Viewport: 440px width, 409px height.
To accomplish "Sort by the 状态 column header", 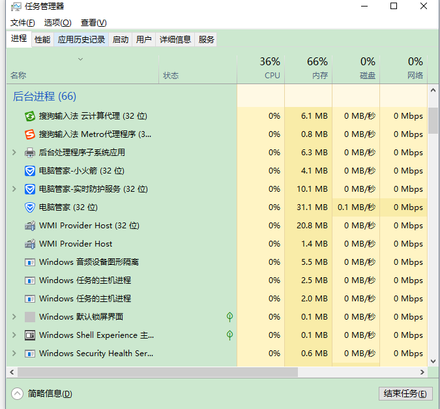I will 198,69.
